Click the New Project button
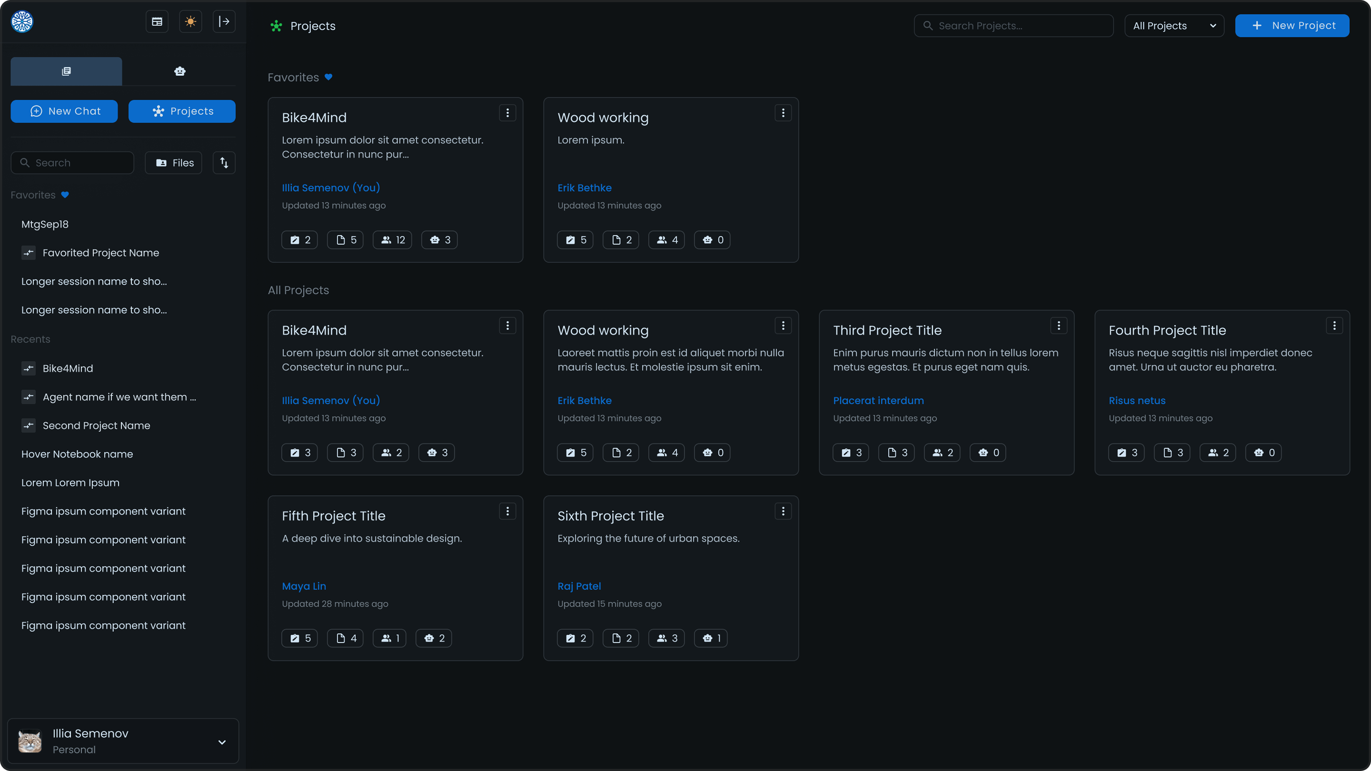The image size is (1371, 771). coord(1292,26)
